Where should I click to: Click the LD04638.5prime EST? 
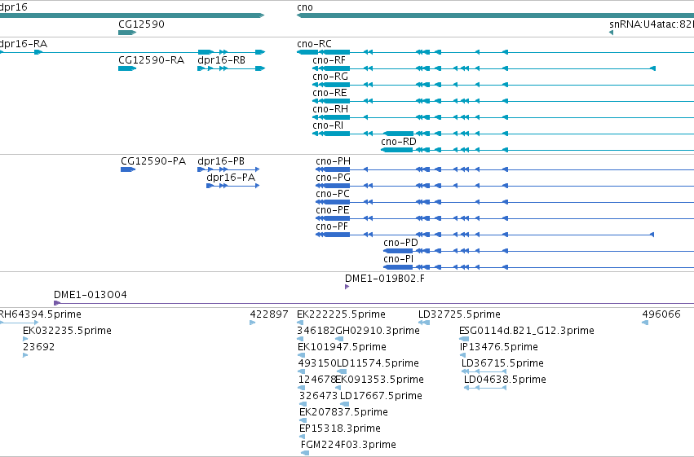pos(485,388)
